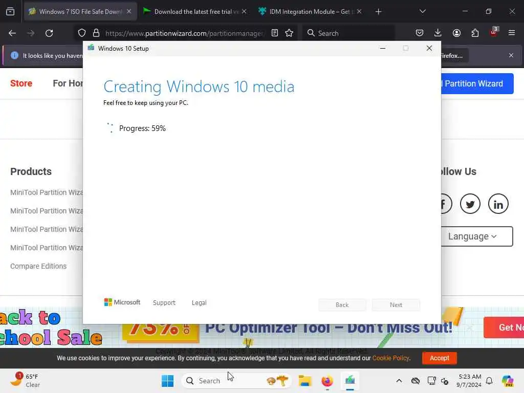Switch to IDM Integration Module tab

(311, 11)
